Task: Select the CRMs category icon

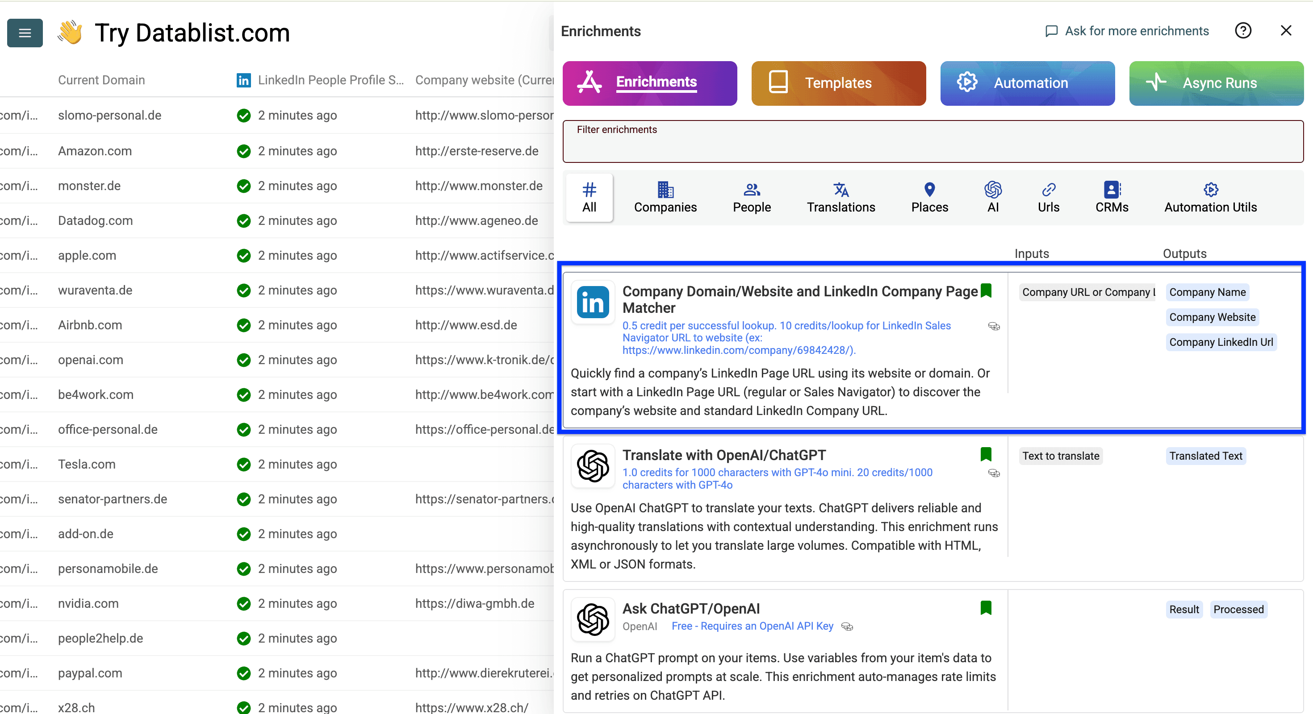Action: (1112, 198)
